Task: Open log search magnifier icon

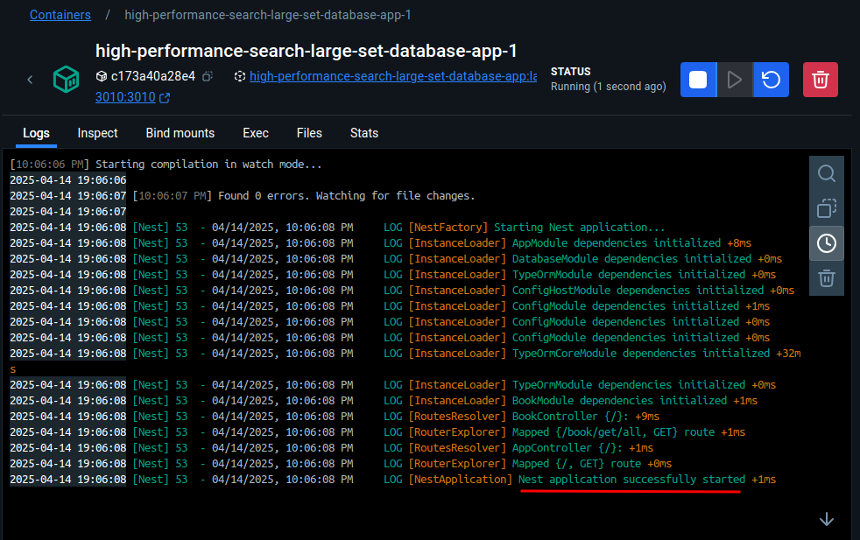Action: click(827, 174)
